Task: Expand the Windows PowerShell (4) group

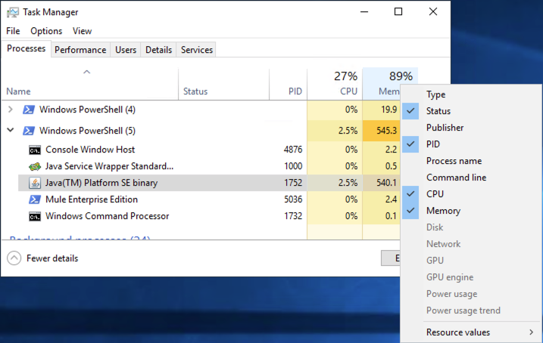Action: (x=10, y=110)
